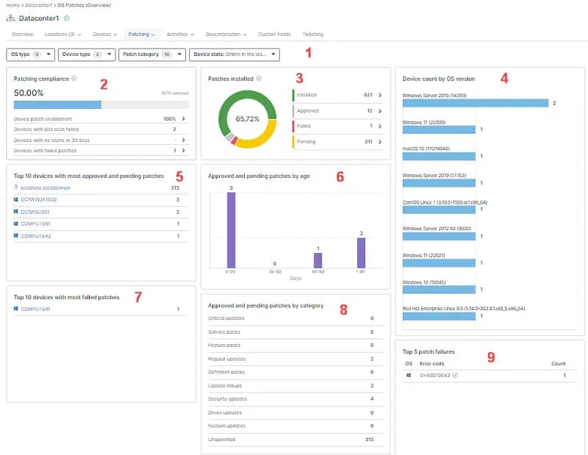588x455 pixels.
Task: Click the info icon beside Patching compliance
Action: click(x=74, y=78)
